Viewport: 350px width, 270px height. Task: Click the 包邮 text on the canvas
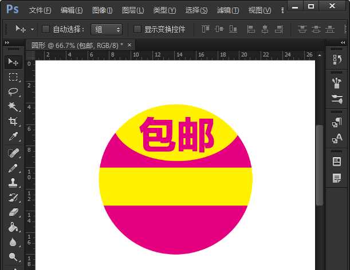click(x=176, y=135)
